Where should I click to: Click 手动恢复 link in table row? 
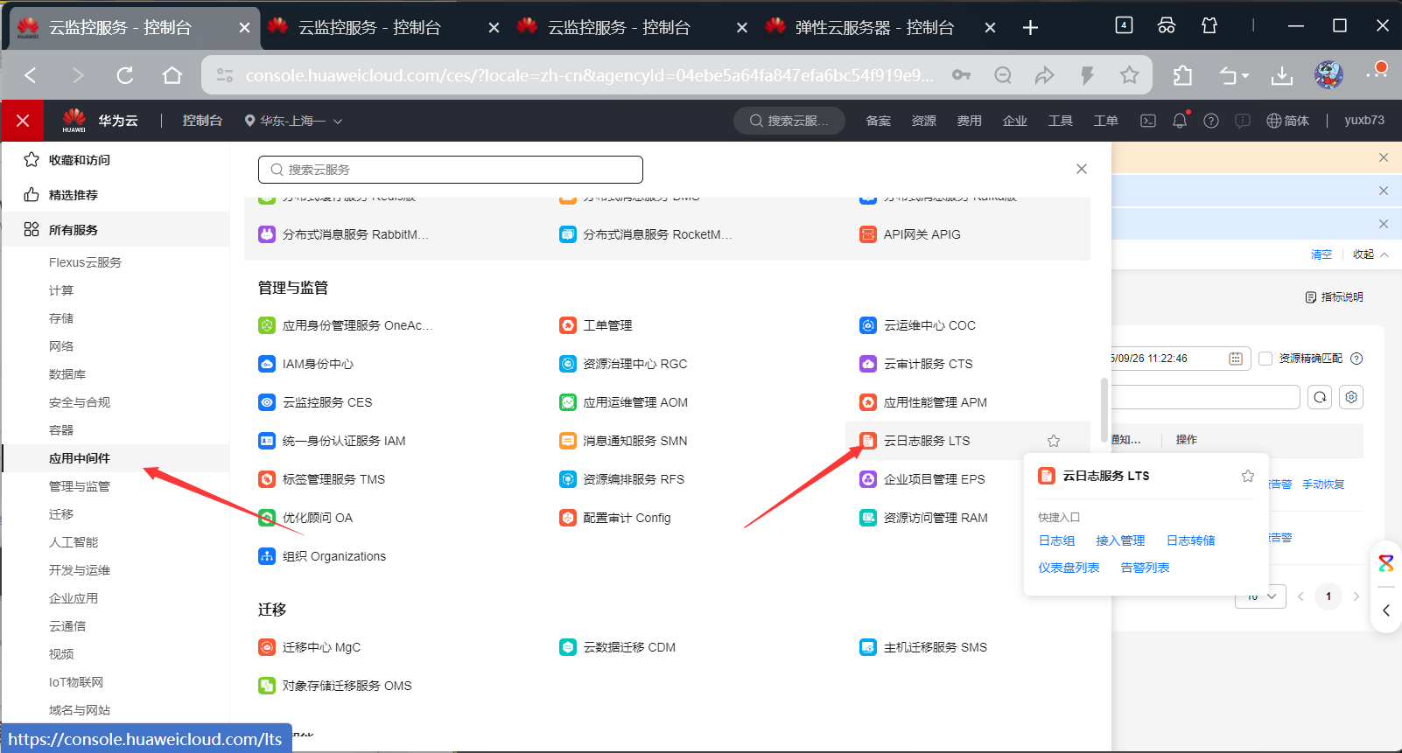click(1323, 485)
